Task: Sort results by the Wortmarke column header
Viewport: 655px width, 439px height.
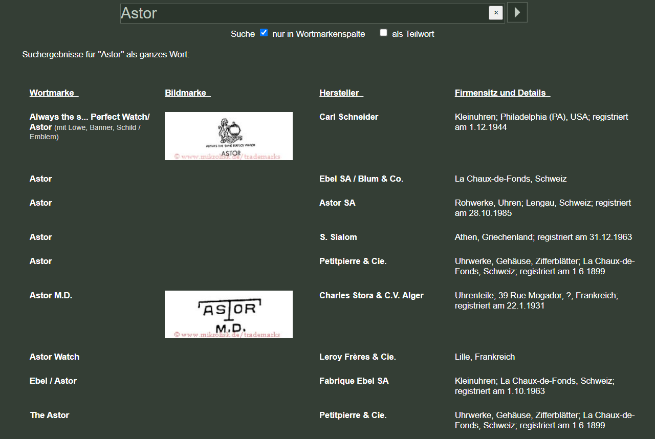Action: coord(54,93)
